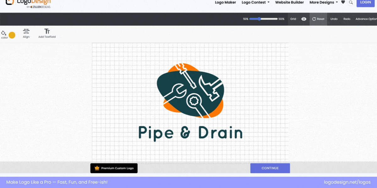The width and height of the screenshot is (377, 188).
Task: Pick the yellow color swatch
Action: point(12,35)
